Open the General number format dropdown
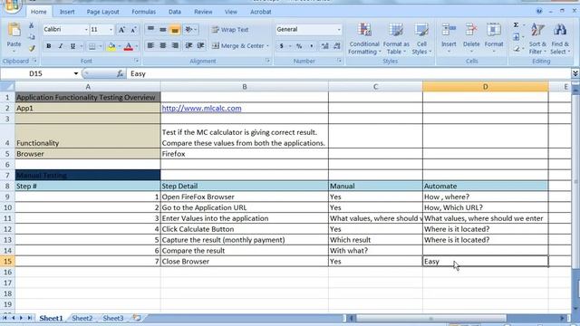 coord(339,29)
